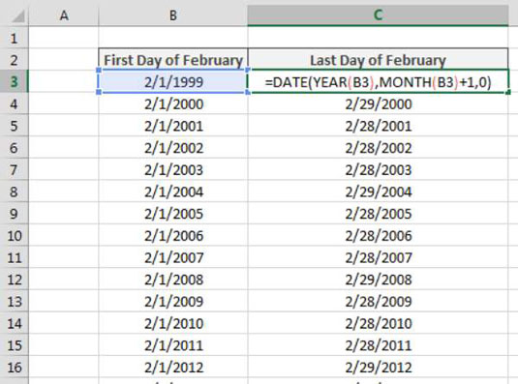518x384 pixels.
Task: Click the DATE formula cell in C3
Action: (378, 81)
